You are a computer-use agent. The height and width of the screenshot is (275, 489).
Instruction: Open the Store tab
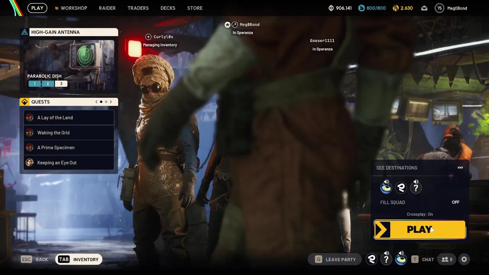click(195, 8)
